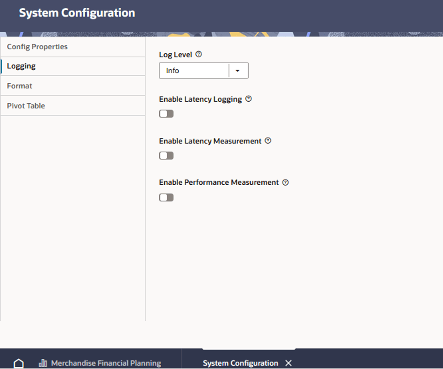Click the Info value in Log Level
The width and height of the screenshot is (443, 369).
[x=172, y=71]
